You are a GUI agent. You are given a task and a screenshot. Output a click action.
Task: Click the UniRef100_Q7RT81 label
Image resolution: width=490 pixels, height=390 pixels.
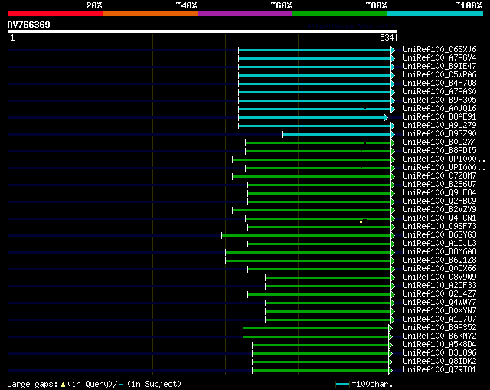pos(439,370)
